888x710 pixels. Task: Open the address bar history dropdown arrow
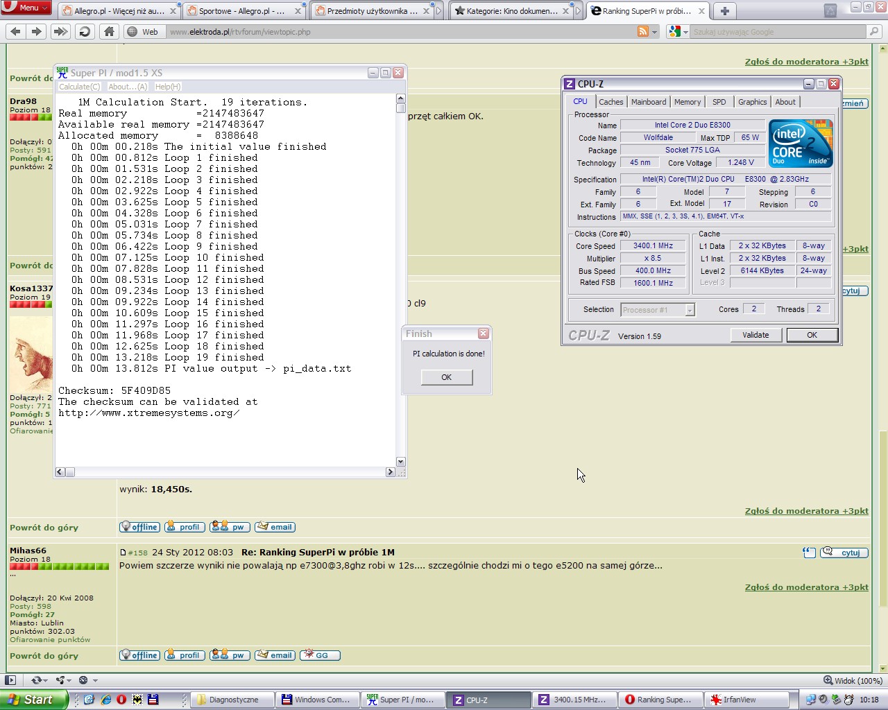click(654, 32)
